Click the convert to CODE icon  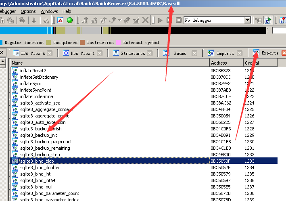pyautogui.click(x=85, y=20)
